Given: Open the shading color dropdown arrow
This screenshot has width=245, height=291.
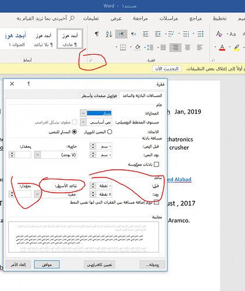Looking at the screenshot, I should click(131, 47).
